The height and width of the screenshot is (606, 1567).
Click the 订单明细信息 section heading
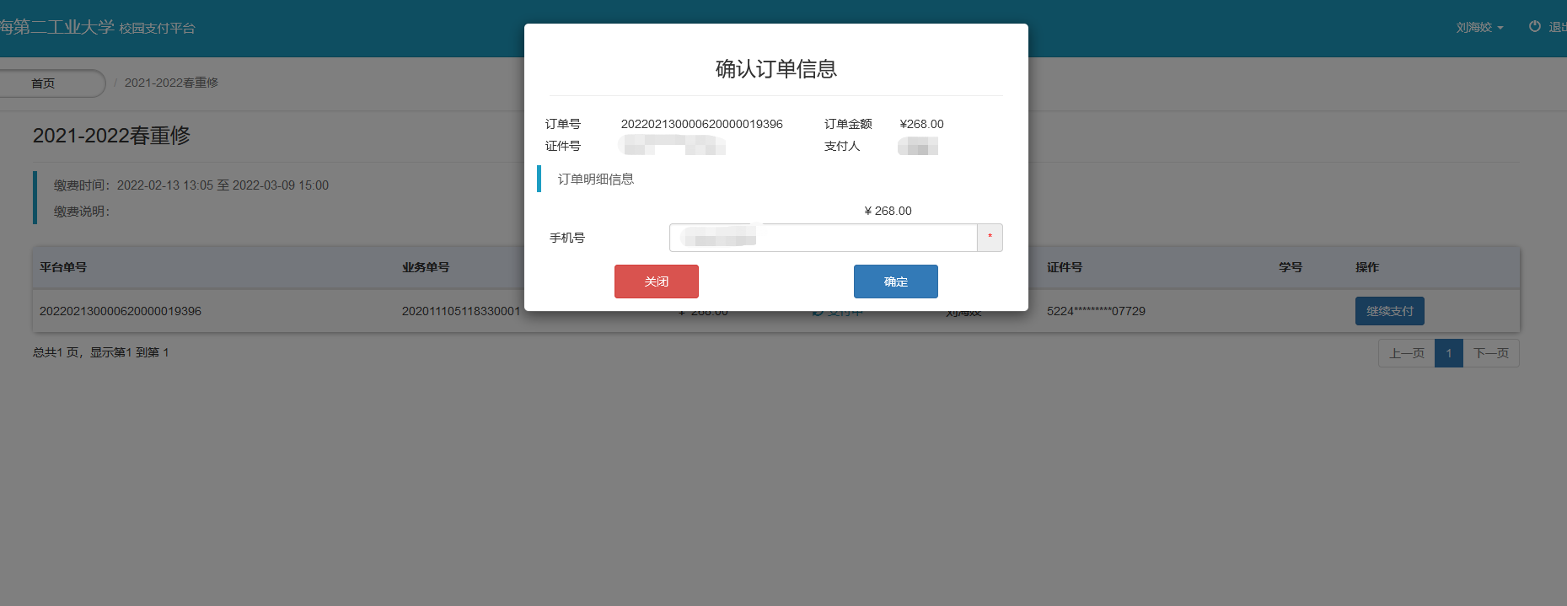click(596, 179)
